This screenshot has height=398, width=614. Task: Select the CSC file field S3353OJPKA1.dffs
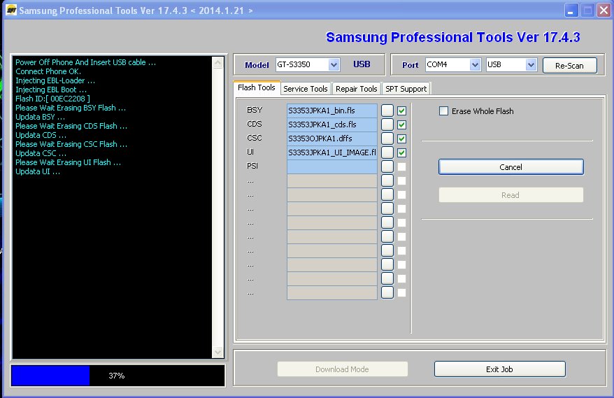click(x=332, y=138)
